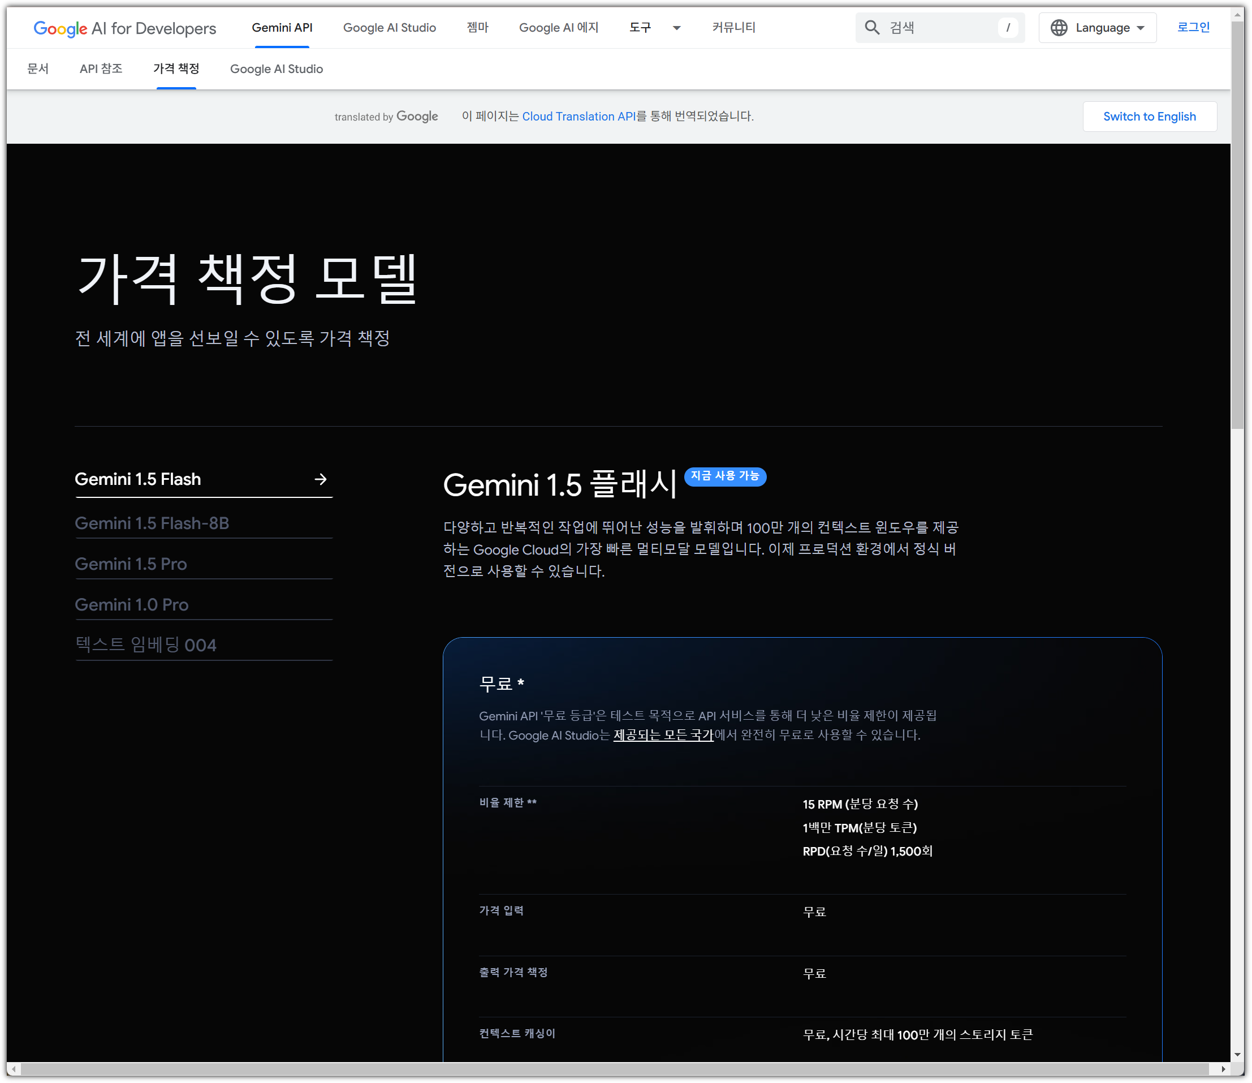Click the arrow next to Gemini 1.5 Flash
Image resolution: width=1252 pixels, height=1083 pixels.
point(320,479)
